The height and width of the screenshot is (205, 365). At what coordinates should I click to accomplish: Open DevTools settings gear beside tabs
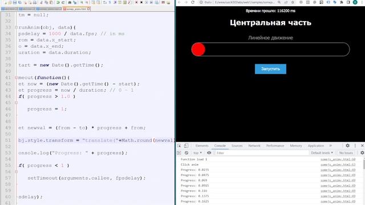[347, 146]
